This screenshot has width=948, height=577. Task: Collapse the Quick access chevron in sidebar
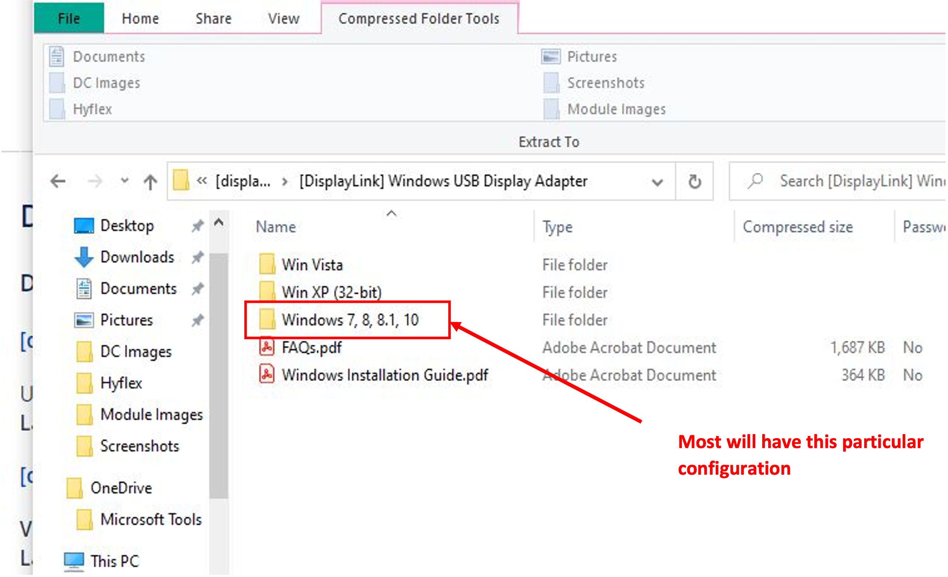(x=219, y=222)
